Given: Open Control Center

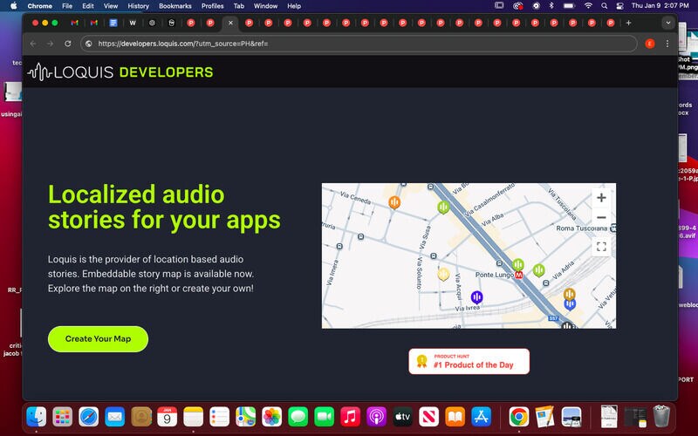Looking at the screenshot, I should pos(619,6).
